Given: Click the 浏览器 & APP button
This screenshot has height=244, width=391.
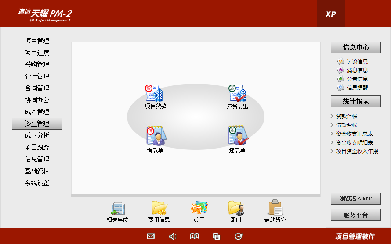Looking at the screenshot, I should 355,198.
